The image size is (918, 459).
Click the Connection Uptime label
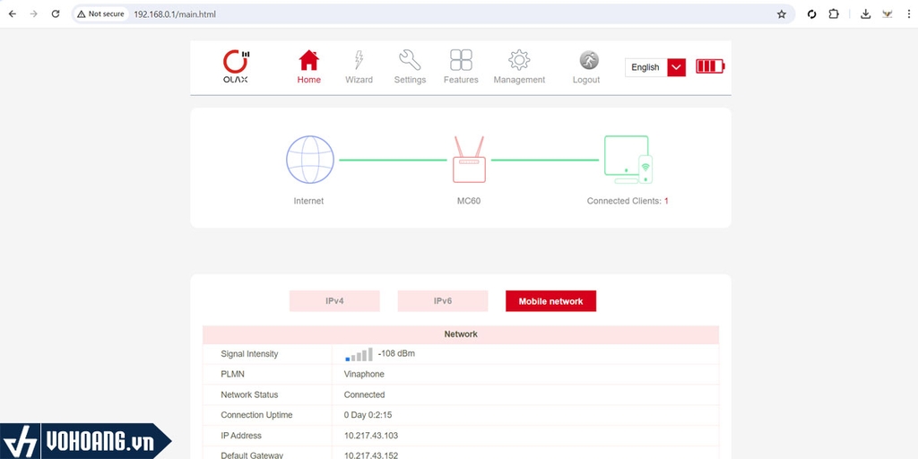[x=256, y=415]
